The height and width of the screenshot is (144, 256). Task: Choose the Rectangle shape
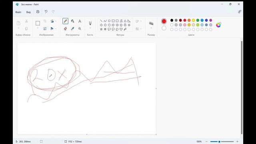pyautogui.click(x=113, y=21)
